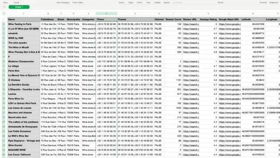280x158 pixels.
Task: Select review count cell '1161'
Action: pyautogui.click(x=173, y=80)
